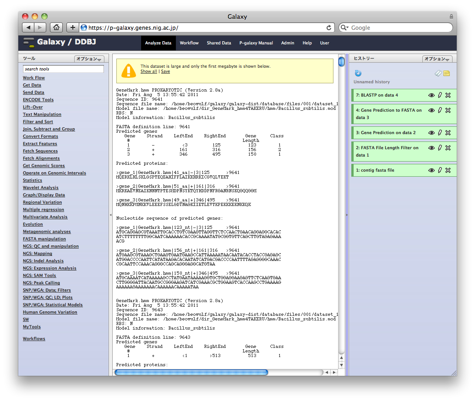
Task: Delete dataset 1 contig fasta file
Action: (x=448, y=170)
